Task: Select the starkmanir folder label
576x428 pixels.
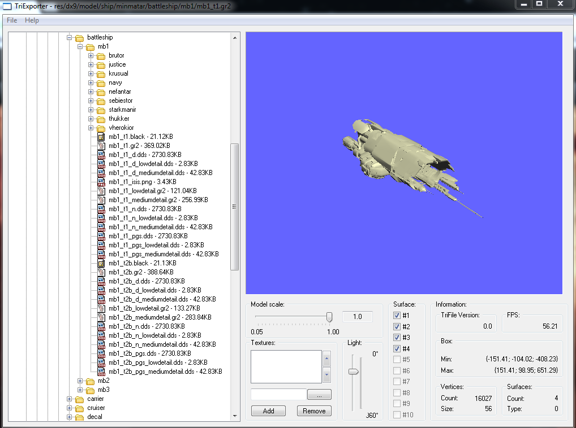Action: tap(122, 110)
